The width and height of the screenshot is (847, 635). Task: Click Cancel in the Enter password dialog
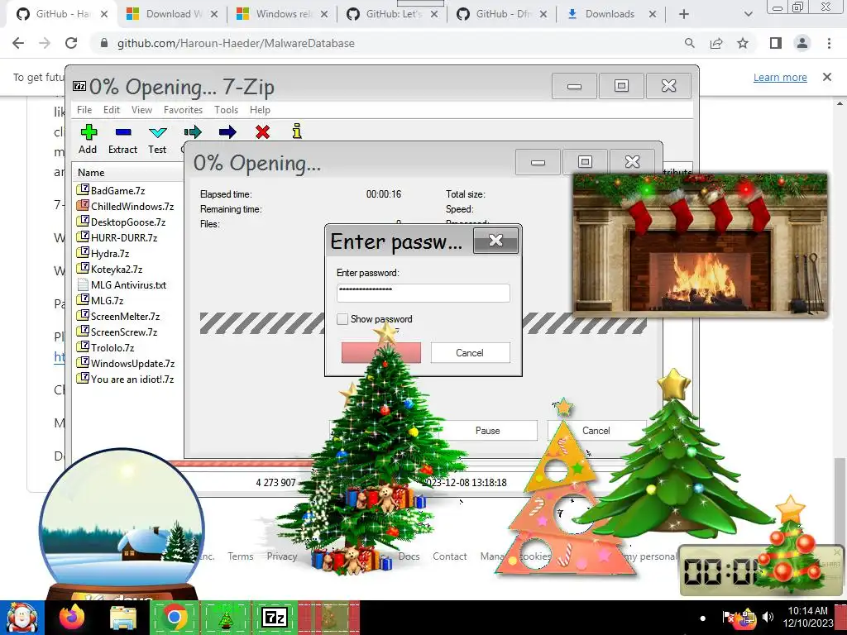pos(470,352)
